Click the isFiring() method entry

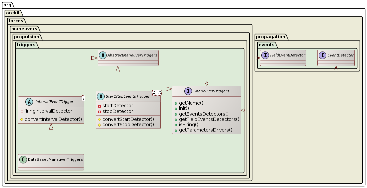click(x=188, y=125)
